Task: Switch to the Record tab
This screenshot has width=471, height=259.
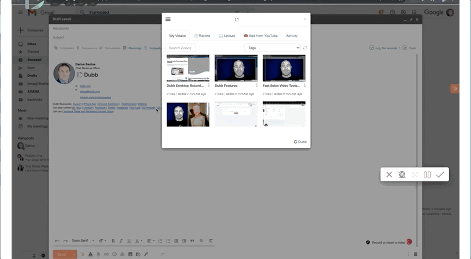Action: tap(202, 36)
